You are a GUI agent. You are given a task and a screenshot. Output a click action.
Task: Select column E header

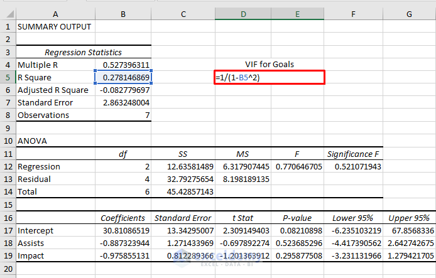(298, 14)
